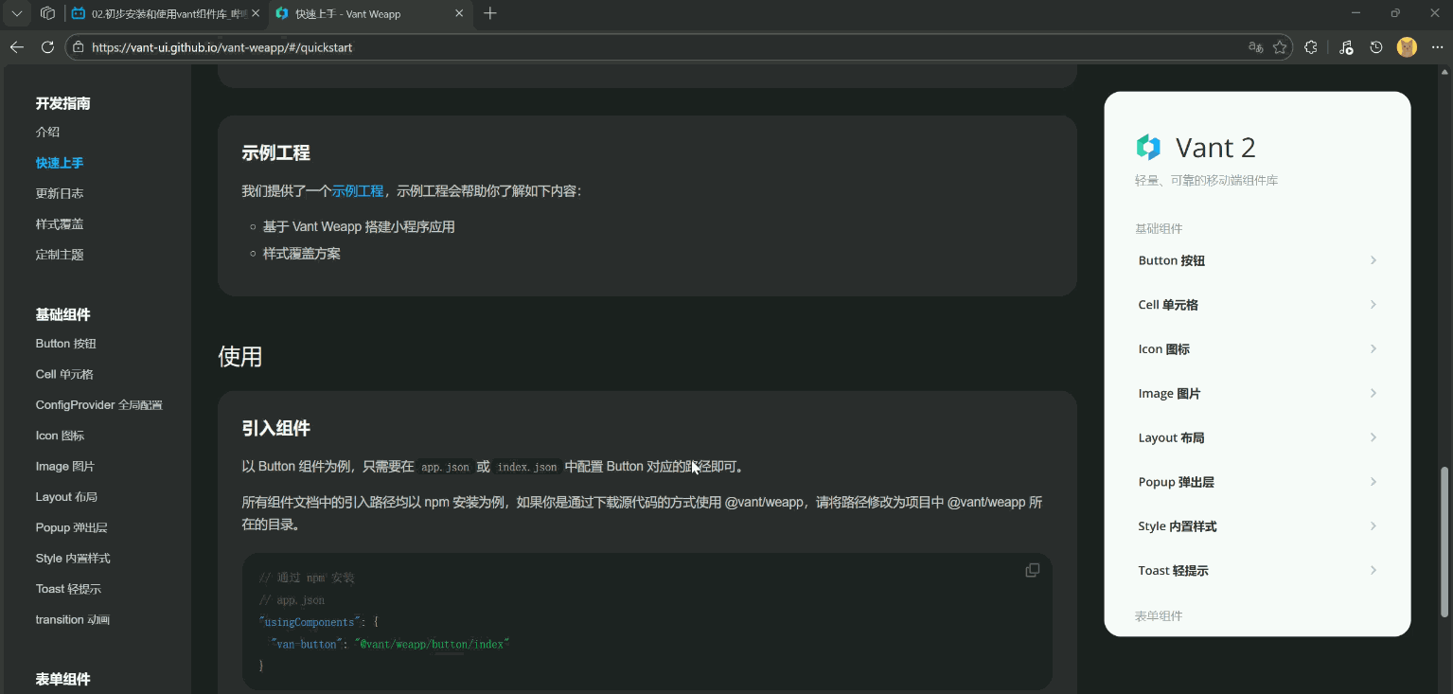Open 样式覆盖 in the sidebar
Screen dimensions: 1453x694
tap(60, 224)
